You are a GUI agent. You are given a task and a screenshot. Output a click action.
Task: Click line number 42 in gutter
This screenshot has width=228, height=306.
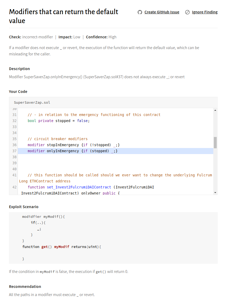pos(14,187)
